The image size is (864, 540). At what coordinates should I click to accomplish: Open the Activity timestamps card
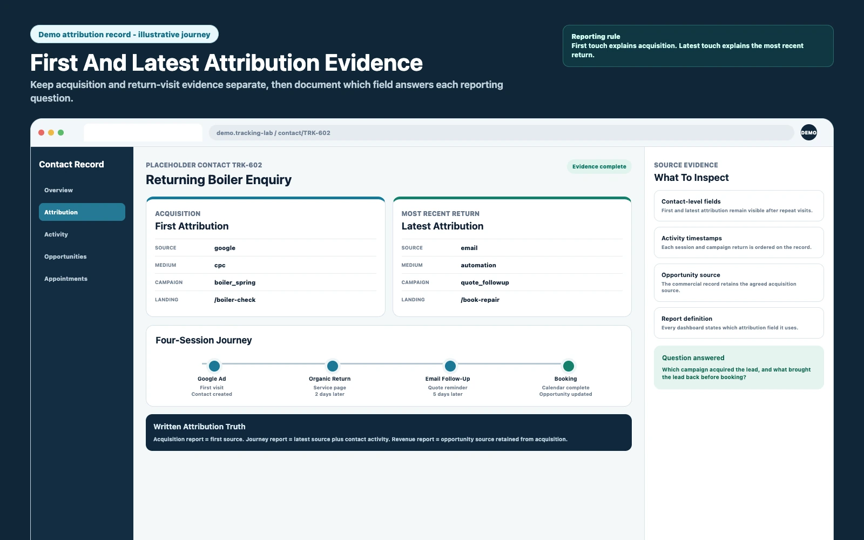[x=739, y=242]
